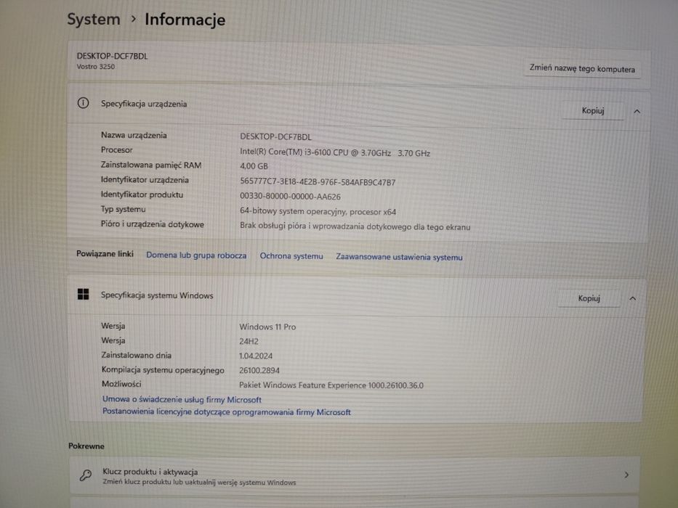
Task: Open Ochrona systemu link
Action: 291,256
